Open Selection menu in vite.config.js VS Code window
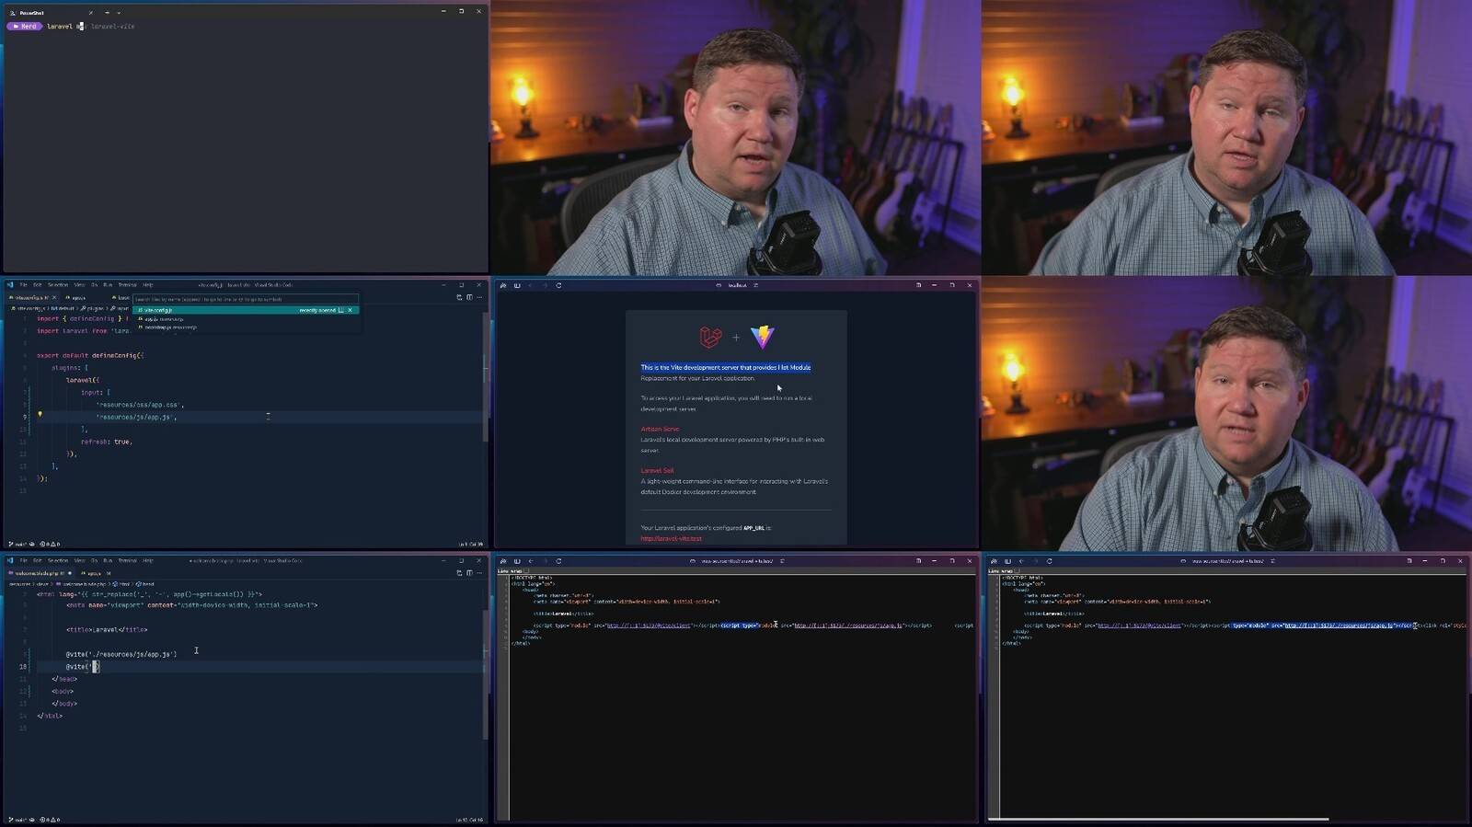This screenshot has width=1472, height=827. (x=58, y=285)
